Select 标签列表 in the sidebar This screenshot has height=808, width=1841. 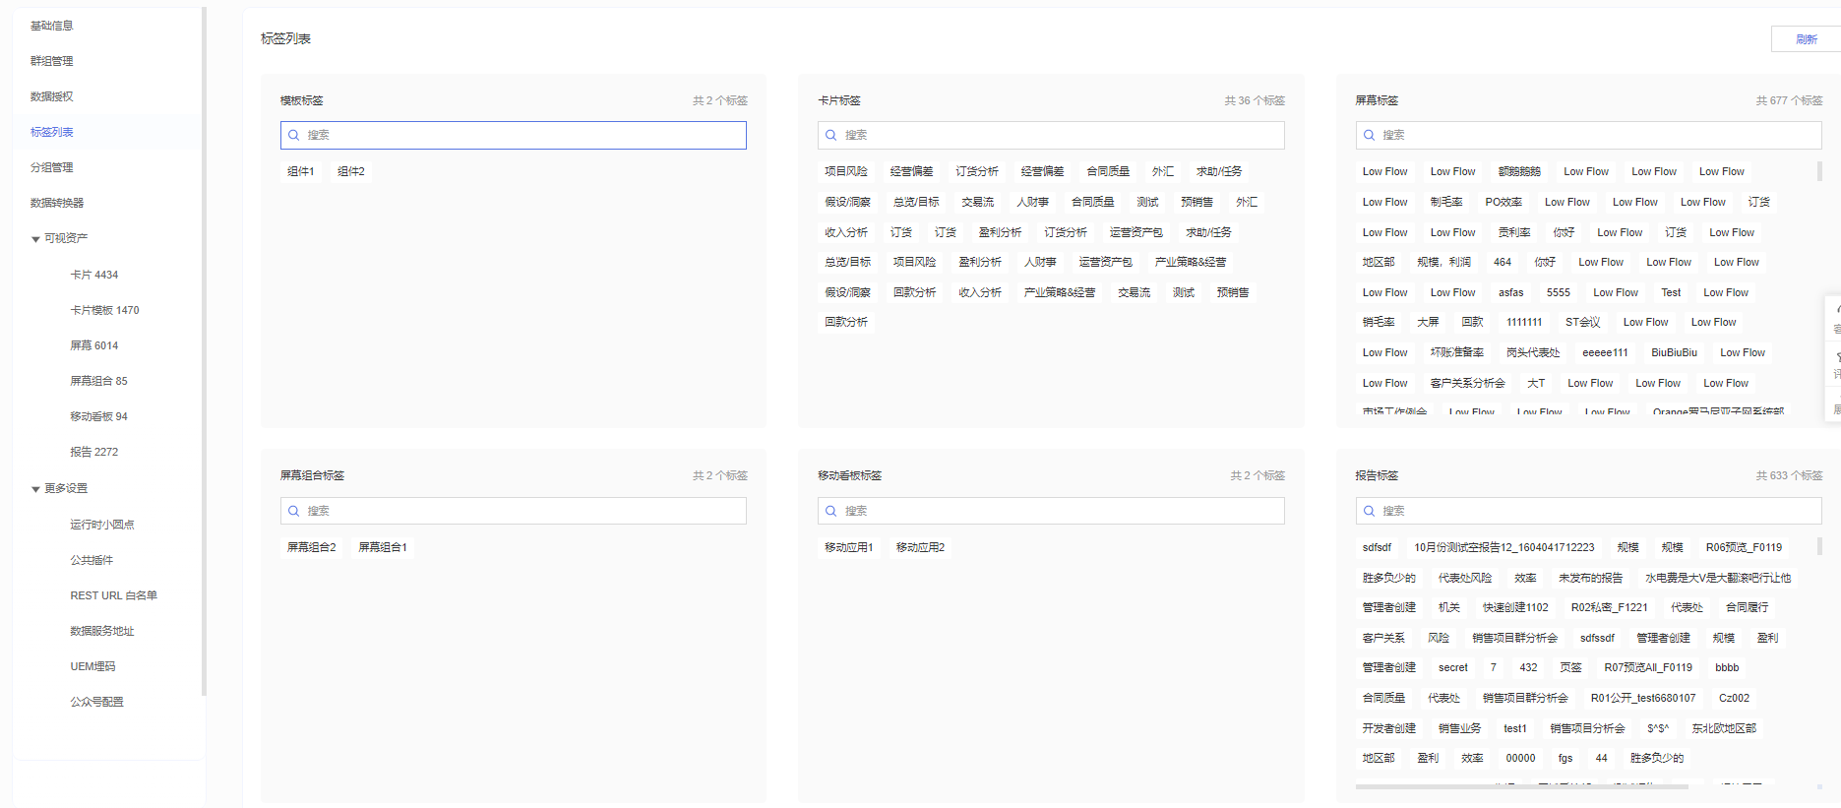coord(52,132)
